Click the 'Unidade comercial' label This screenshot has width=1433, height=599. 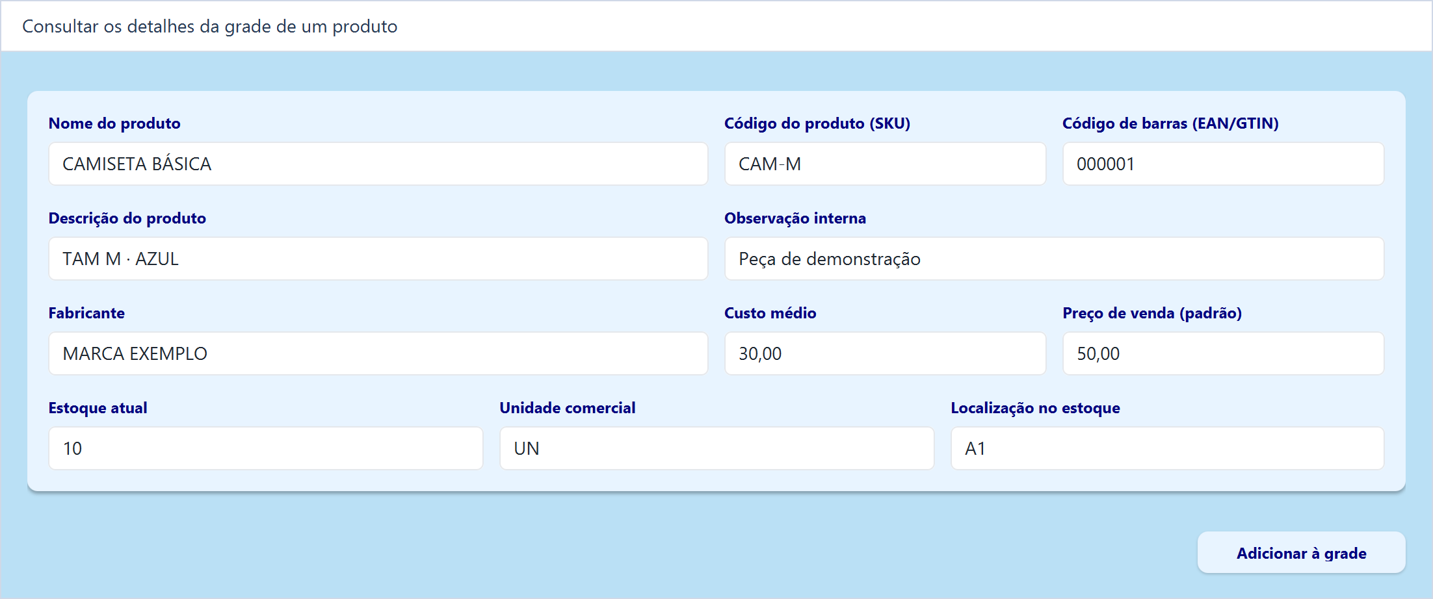click(x=568, y=408)
